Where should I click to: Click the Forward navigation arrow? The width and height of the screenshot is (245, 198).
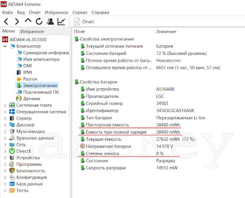17,21
